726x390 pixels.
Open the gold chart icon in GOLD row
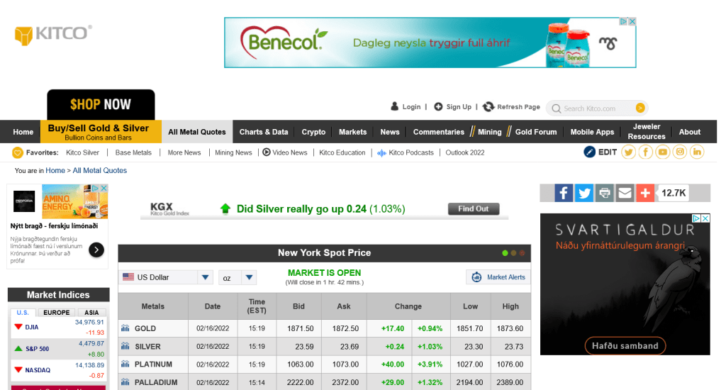click(125, 328)
